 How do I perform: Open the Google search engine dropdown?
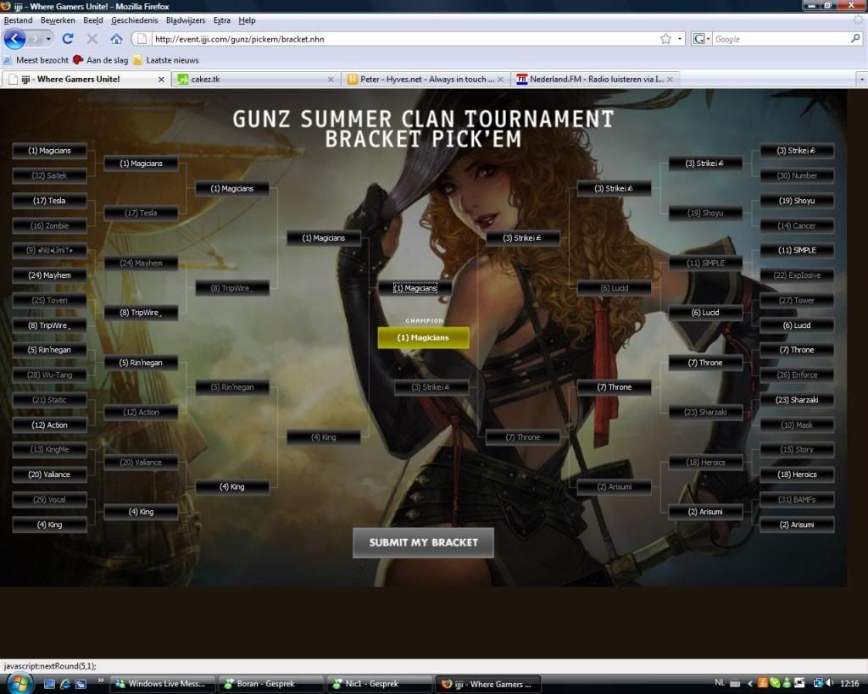[x=702, y=39]
